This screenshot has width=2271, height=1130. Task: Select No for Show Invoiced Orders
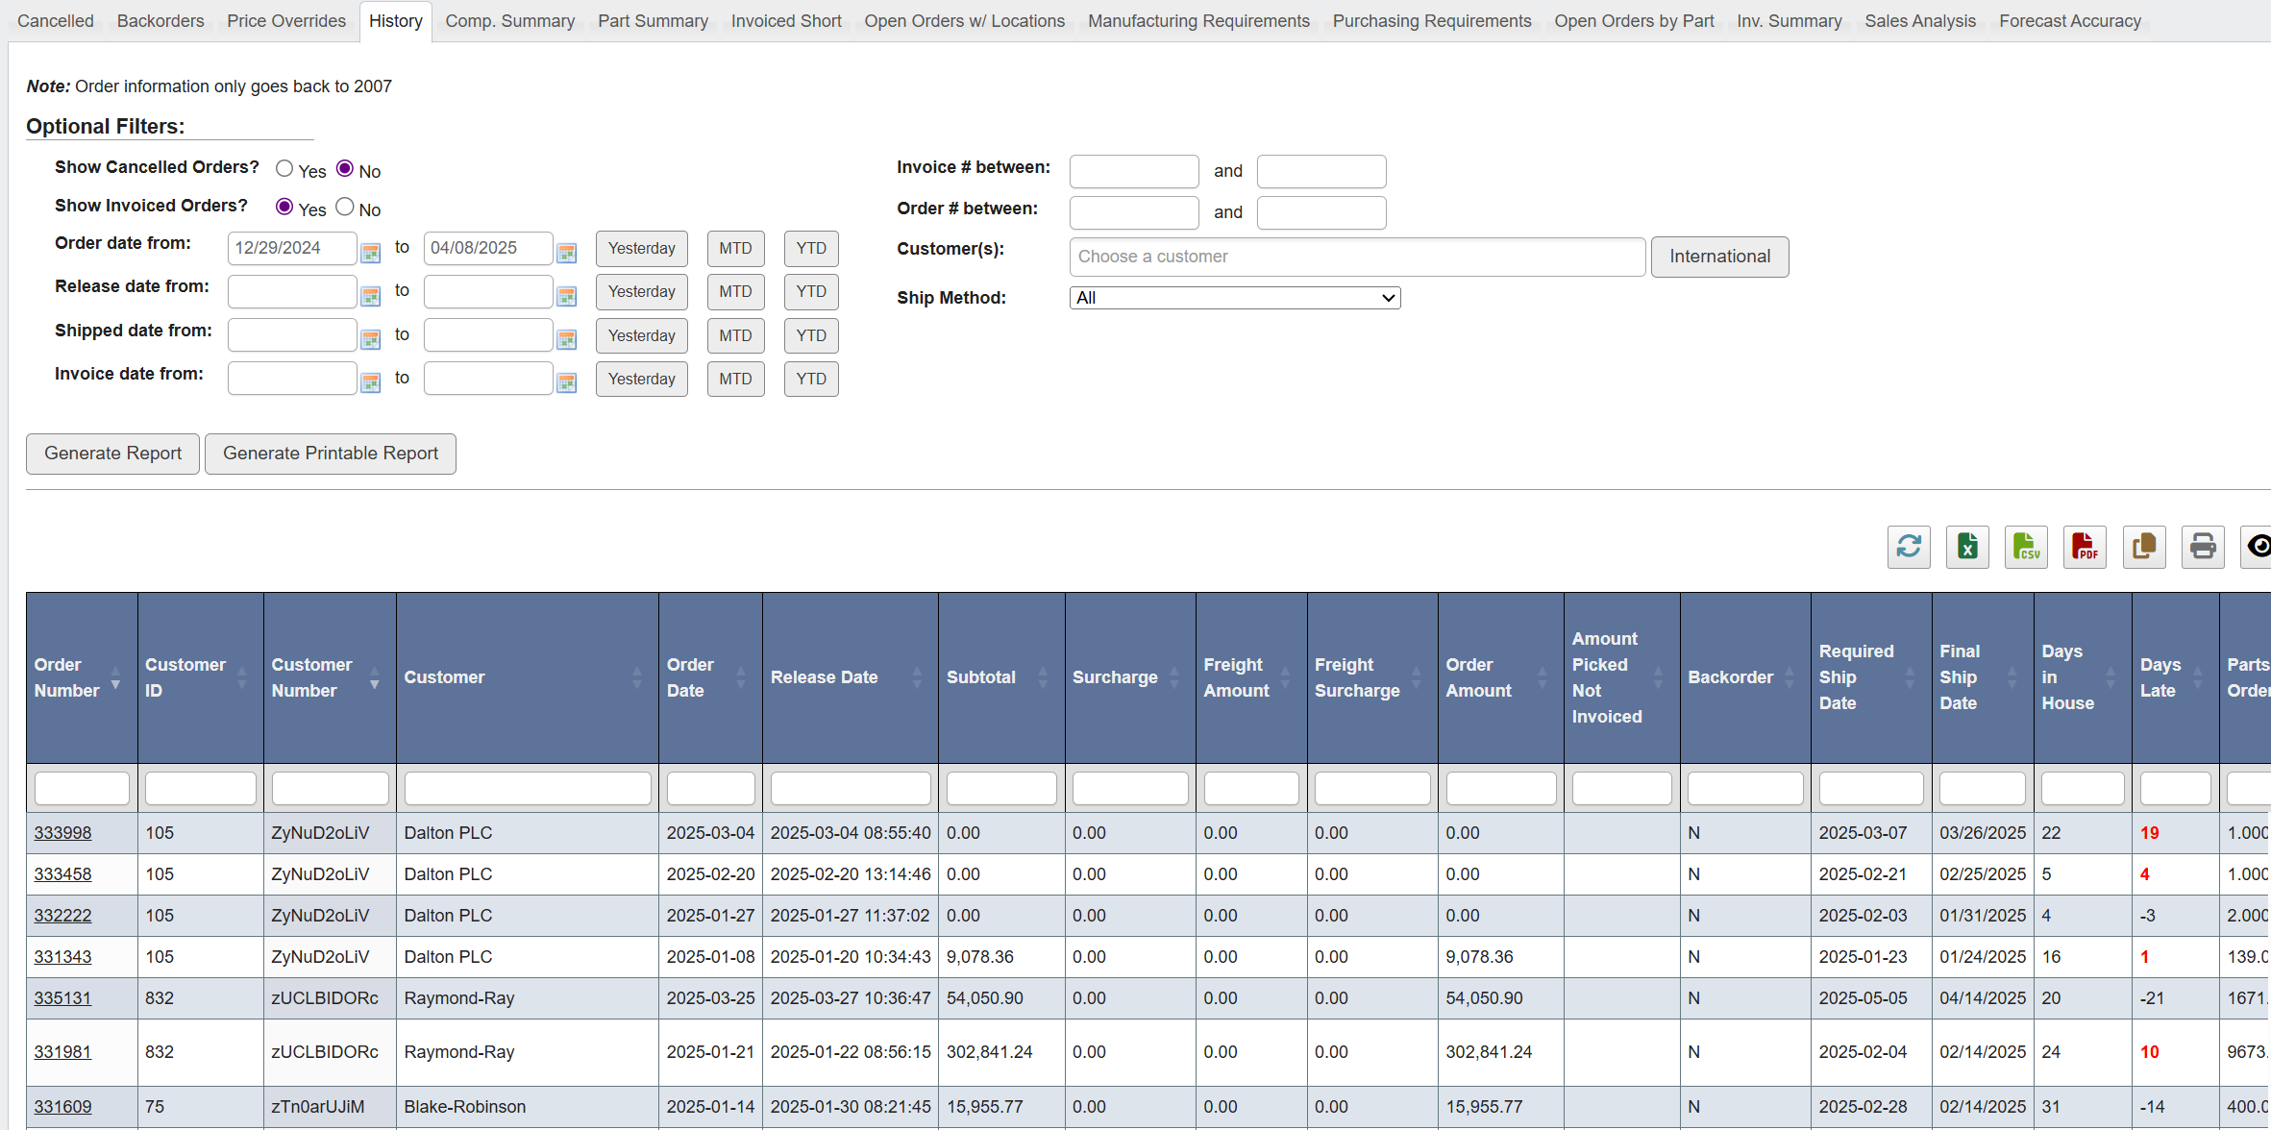pyautogui.click(x=345, y=208)
